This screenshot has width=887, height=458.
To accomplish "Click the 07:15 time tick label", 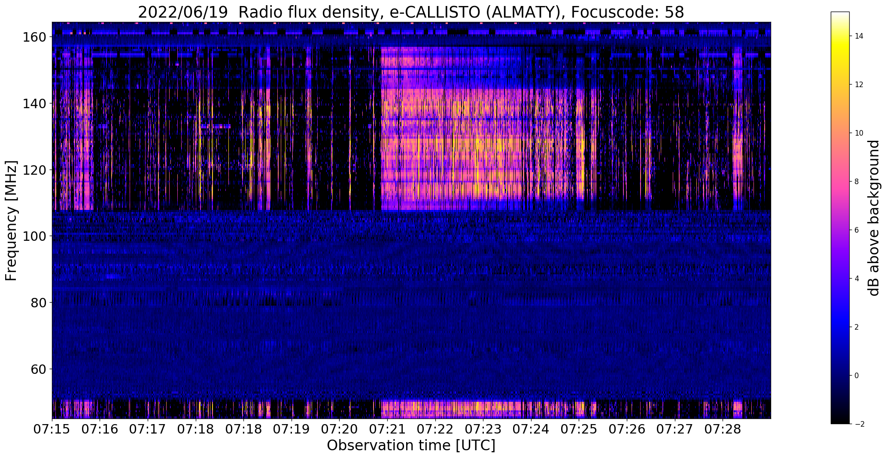I will (52, 429).
